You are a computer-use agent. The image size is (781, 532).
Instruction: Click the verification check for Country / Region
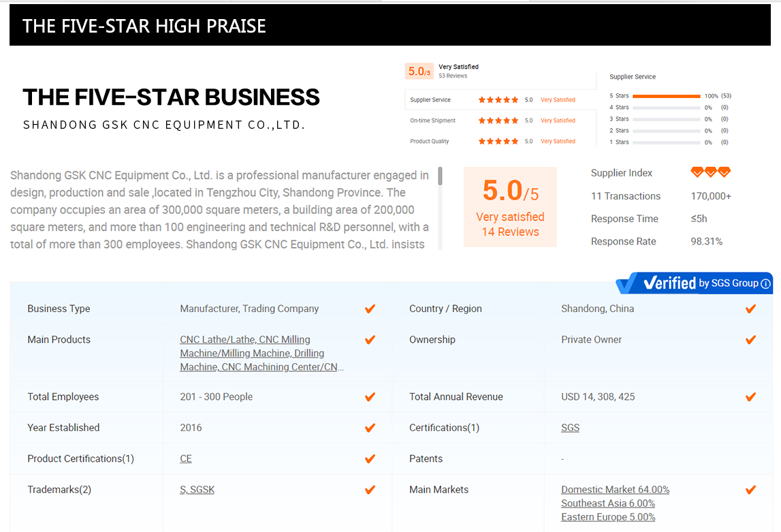coord(750,309)
